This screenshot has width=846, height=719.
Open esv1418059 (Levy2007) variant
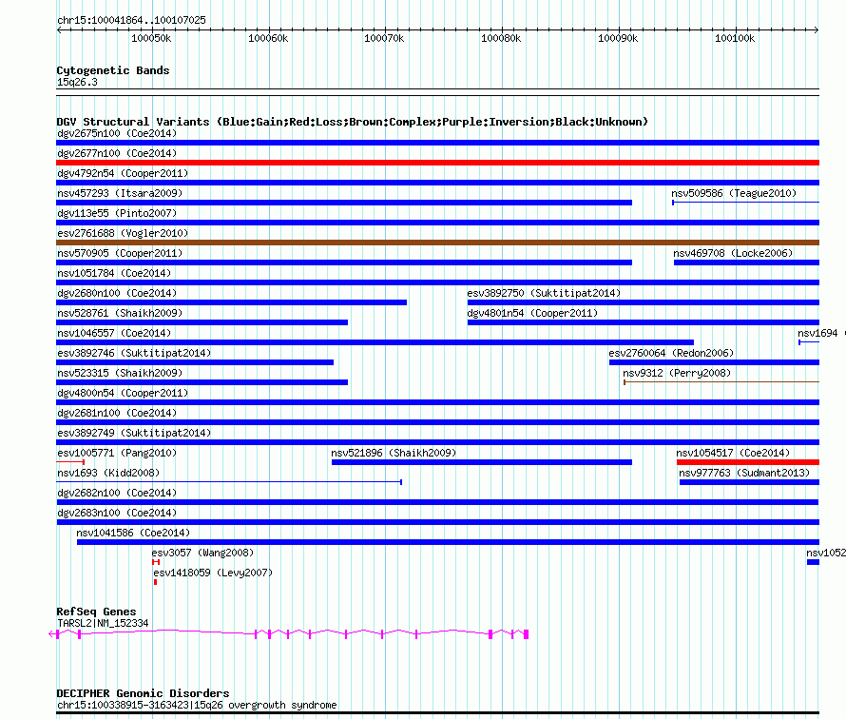[x=213, y=573]
